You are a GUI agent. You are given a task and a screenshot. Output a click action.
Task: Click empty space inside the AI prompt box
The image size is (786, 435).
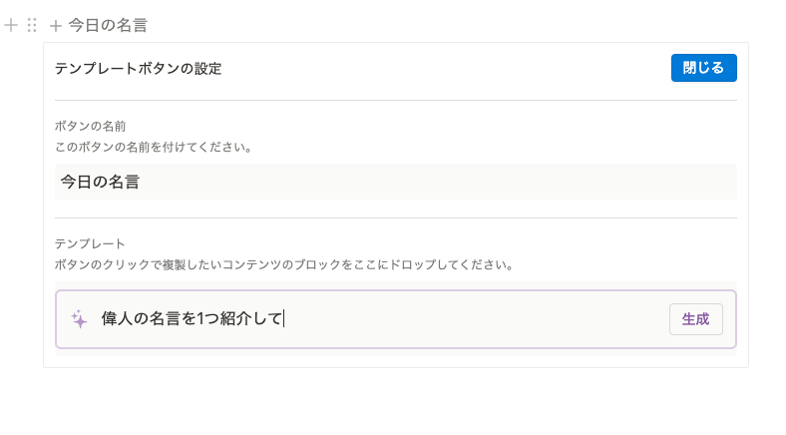coord(476,319)
